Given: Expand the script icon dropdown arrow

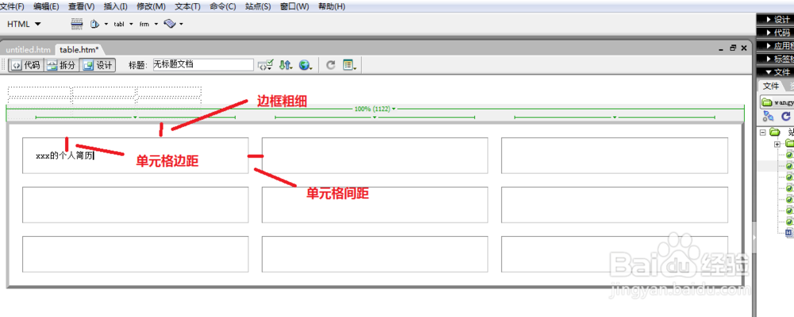Looking at the screenshot, I should 181,24.
